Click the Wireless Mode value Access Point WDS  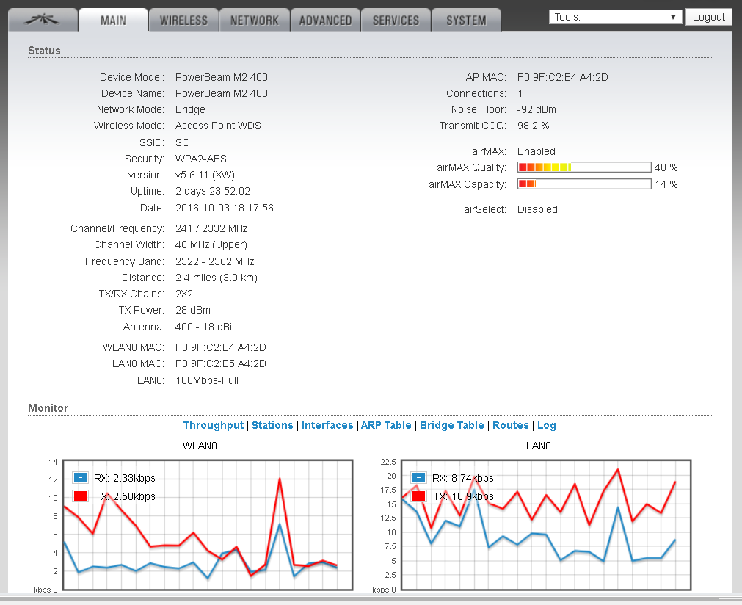(218, 126)
